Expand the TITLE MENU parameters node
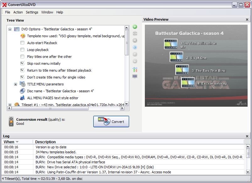252x183 pixels. (x=16, y=84)
